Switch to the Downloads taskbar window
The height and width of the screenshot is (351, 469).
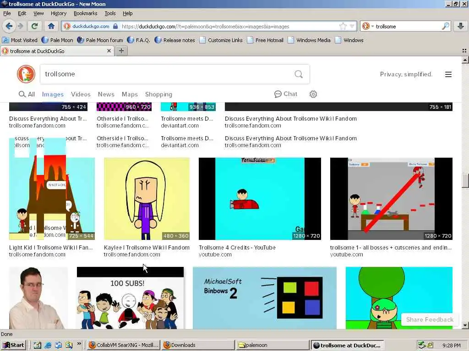[x=198, y=345]
